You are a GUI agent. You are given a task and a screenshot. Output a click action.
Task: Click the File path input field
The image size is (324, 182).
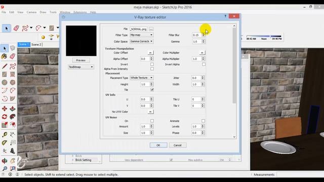(138, 29)
